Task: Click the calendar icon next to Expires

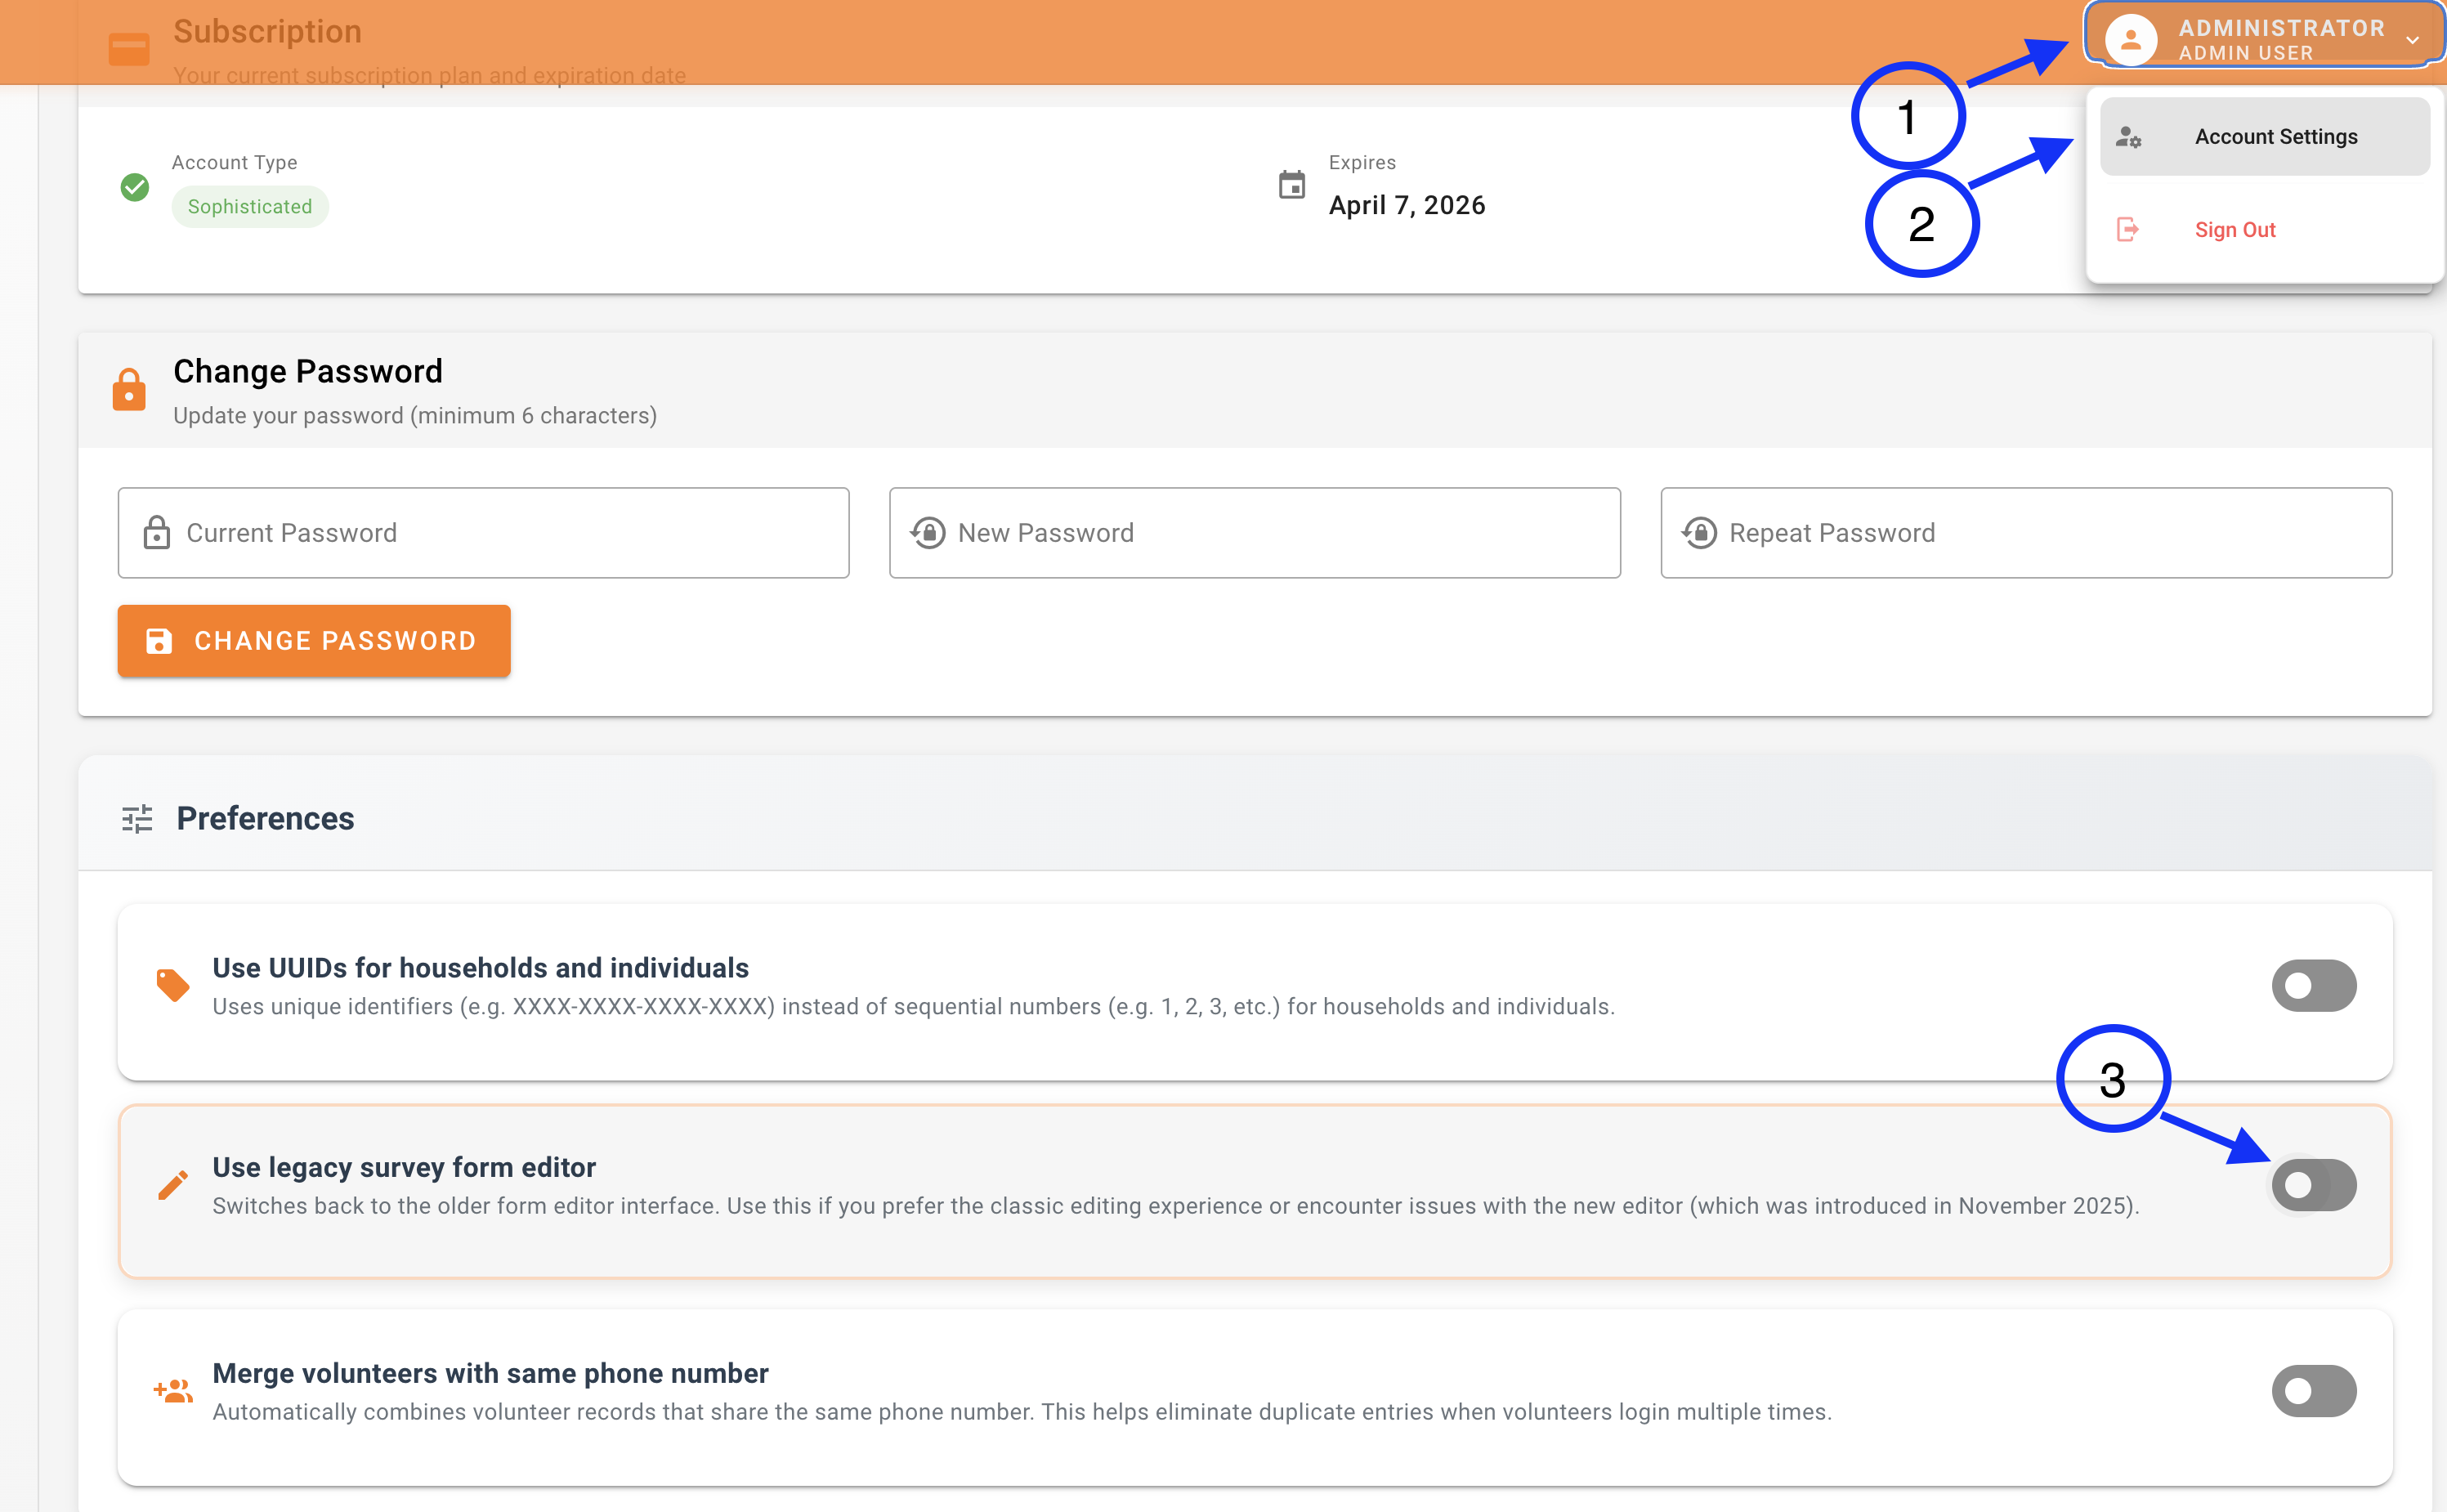Action: click(1291, 185)
